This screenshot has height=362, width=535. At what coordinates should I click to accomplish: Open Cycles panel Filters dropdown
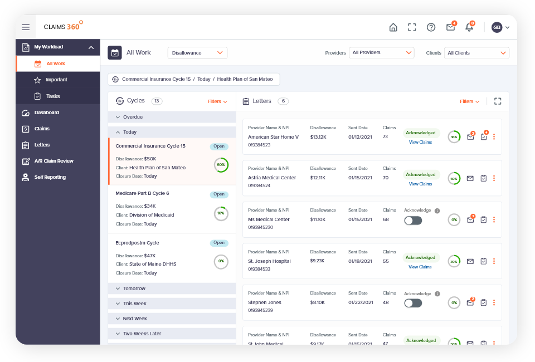[x=217, y=101]
